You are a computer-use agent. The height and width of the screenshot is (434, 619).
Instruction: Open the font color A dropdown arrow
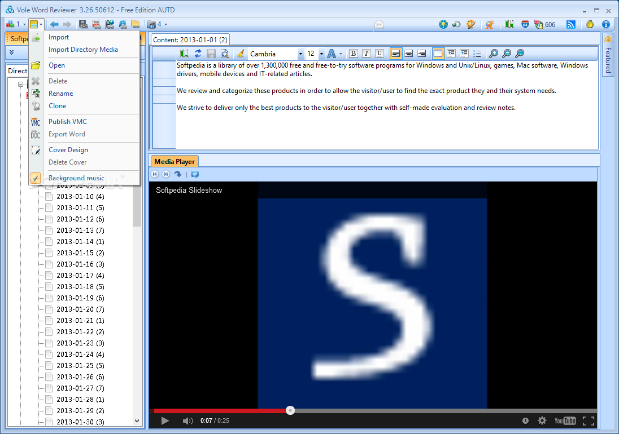tap(341, 54)
